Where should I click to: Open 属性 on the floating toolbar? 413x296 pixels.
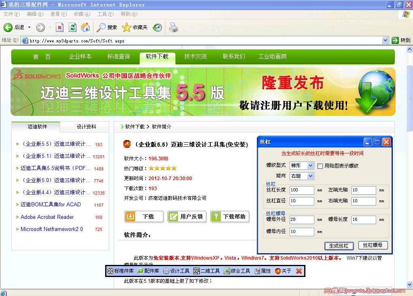[263, 271]
